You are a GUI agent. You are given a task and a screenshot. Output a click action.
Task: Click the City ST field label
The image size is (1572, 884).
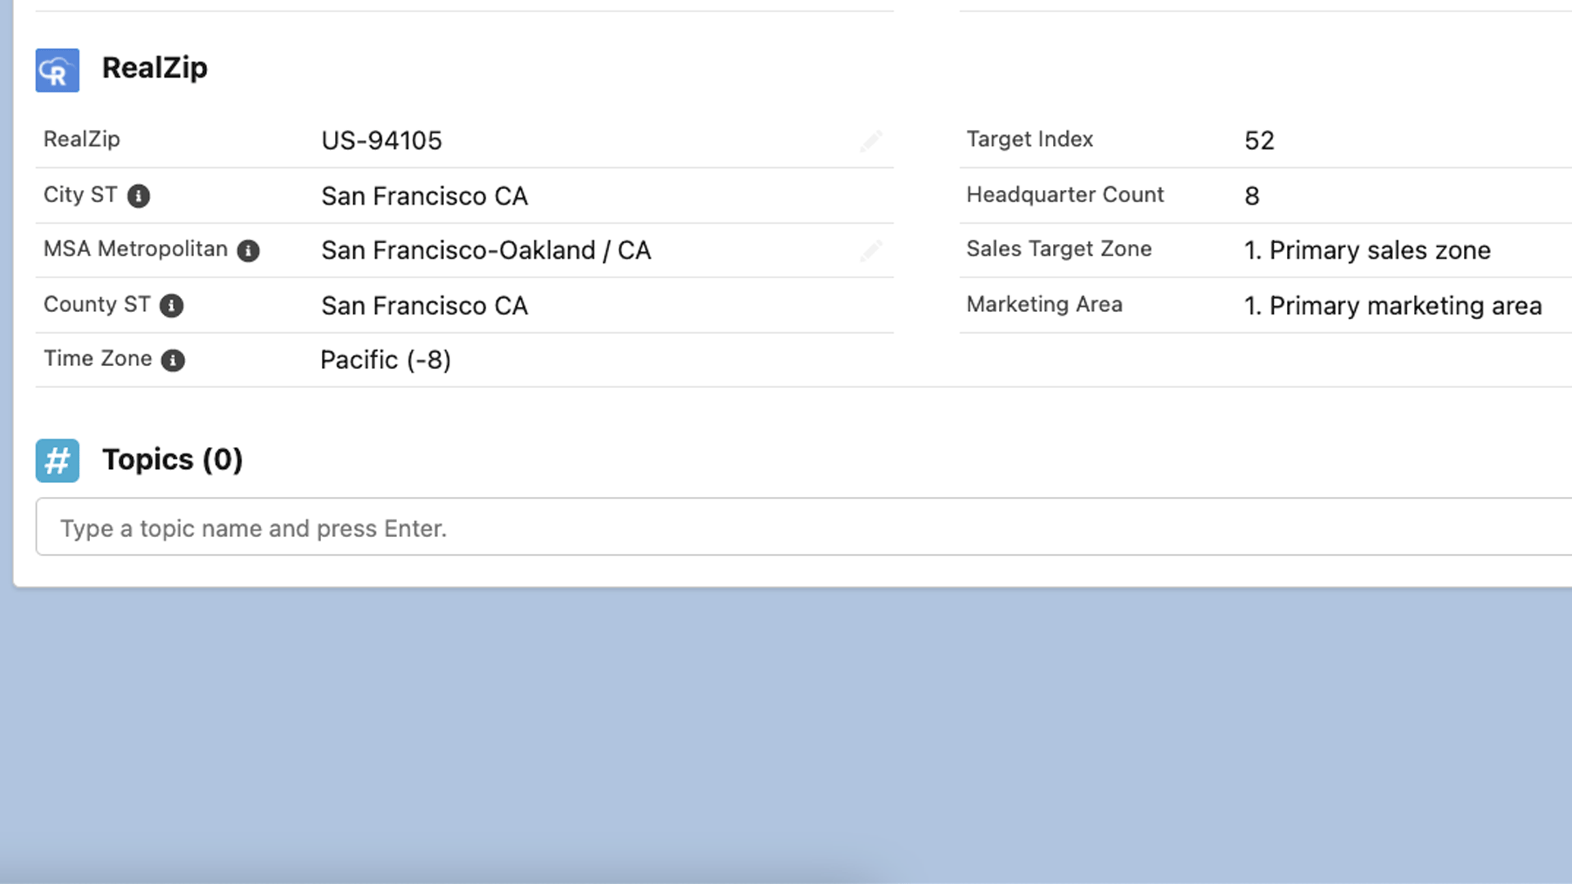(x=80, y=195)
